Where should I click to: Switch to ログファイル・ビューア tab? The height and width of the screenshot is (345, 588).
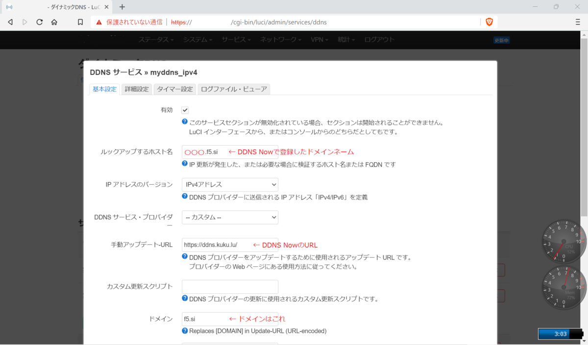point(234,89)
